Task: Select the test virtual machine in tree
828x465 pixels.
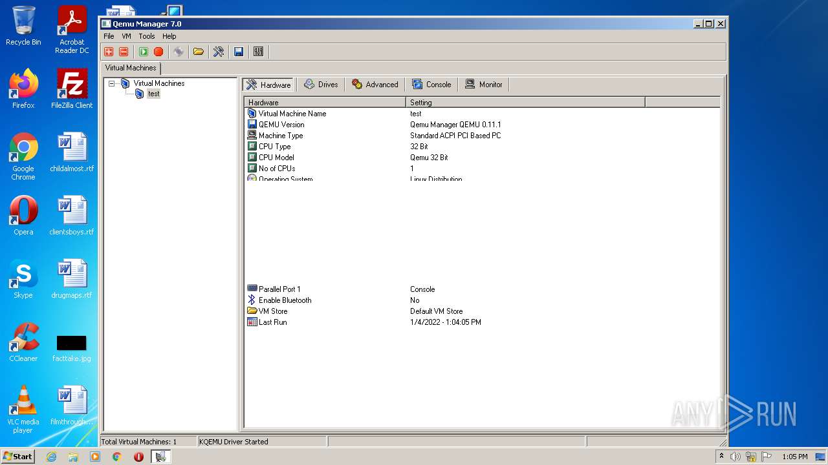Action: [153, 94]
